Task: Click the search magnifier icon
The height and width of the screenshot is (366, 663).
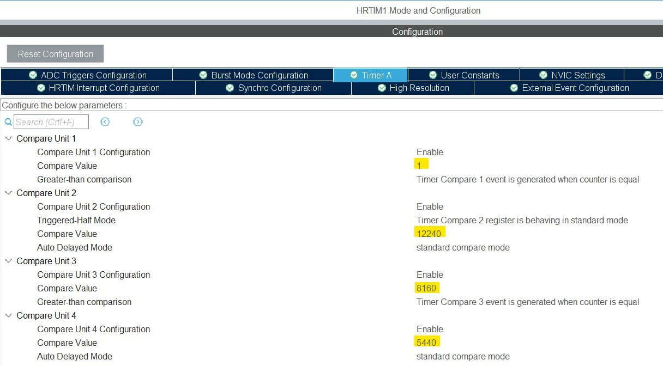Action: 8,122
